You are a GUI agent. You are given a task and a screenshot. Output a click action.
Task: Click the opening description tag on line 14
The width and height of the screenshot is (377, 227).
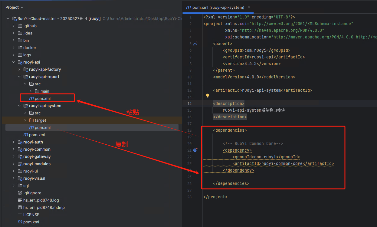coord(229,104)
